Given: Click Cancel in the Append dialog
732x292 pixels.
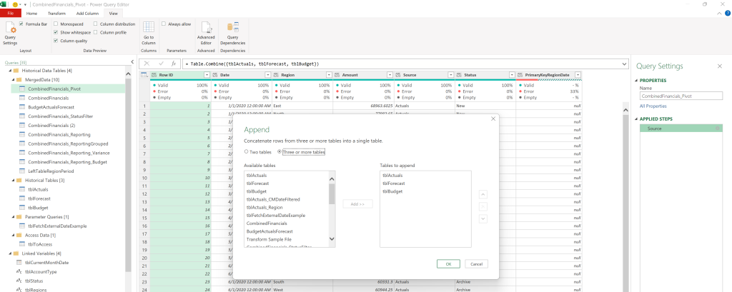Looking at the screenshot, I should 477,264.
